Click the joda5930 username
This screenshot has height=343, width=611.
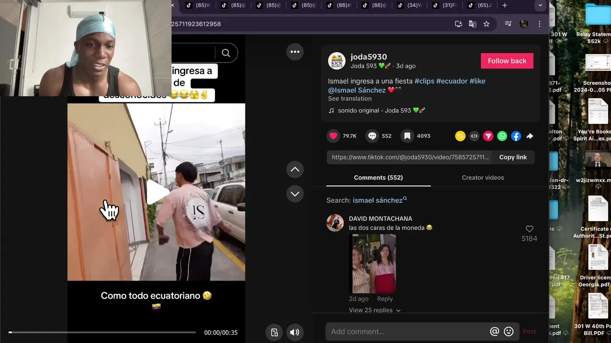tap(369, 57)
